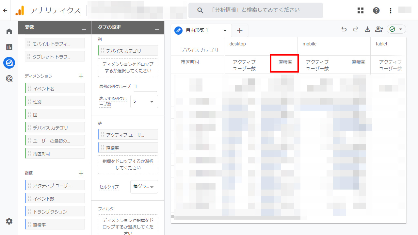Select the イベント数 metric chip

click(x=55, y=198)
